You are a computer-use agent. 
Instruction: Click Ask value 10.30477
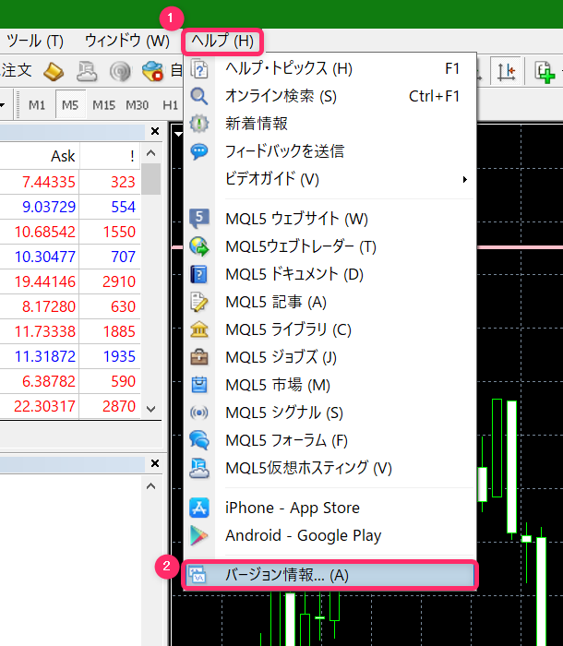(x=44, y=257)
